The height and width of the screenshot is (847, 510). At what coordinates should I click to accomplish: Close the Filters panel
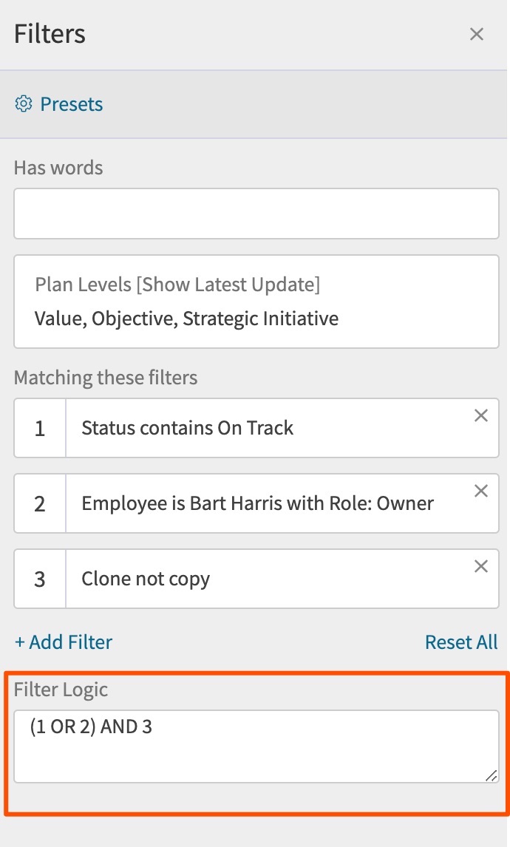(x=477, y=34)
